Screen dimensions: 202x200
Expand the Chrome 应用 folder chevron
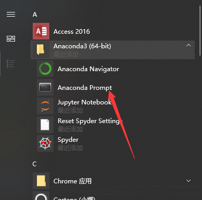point(188,181)
